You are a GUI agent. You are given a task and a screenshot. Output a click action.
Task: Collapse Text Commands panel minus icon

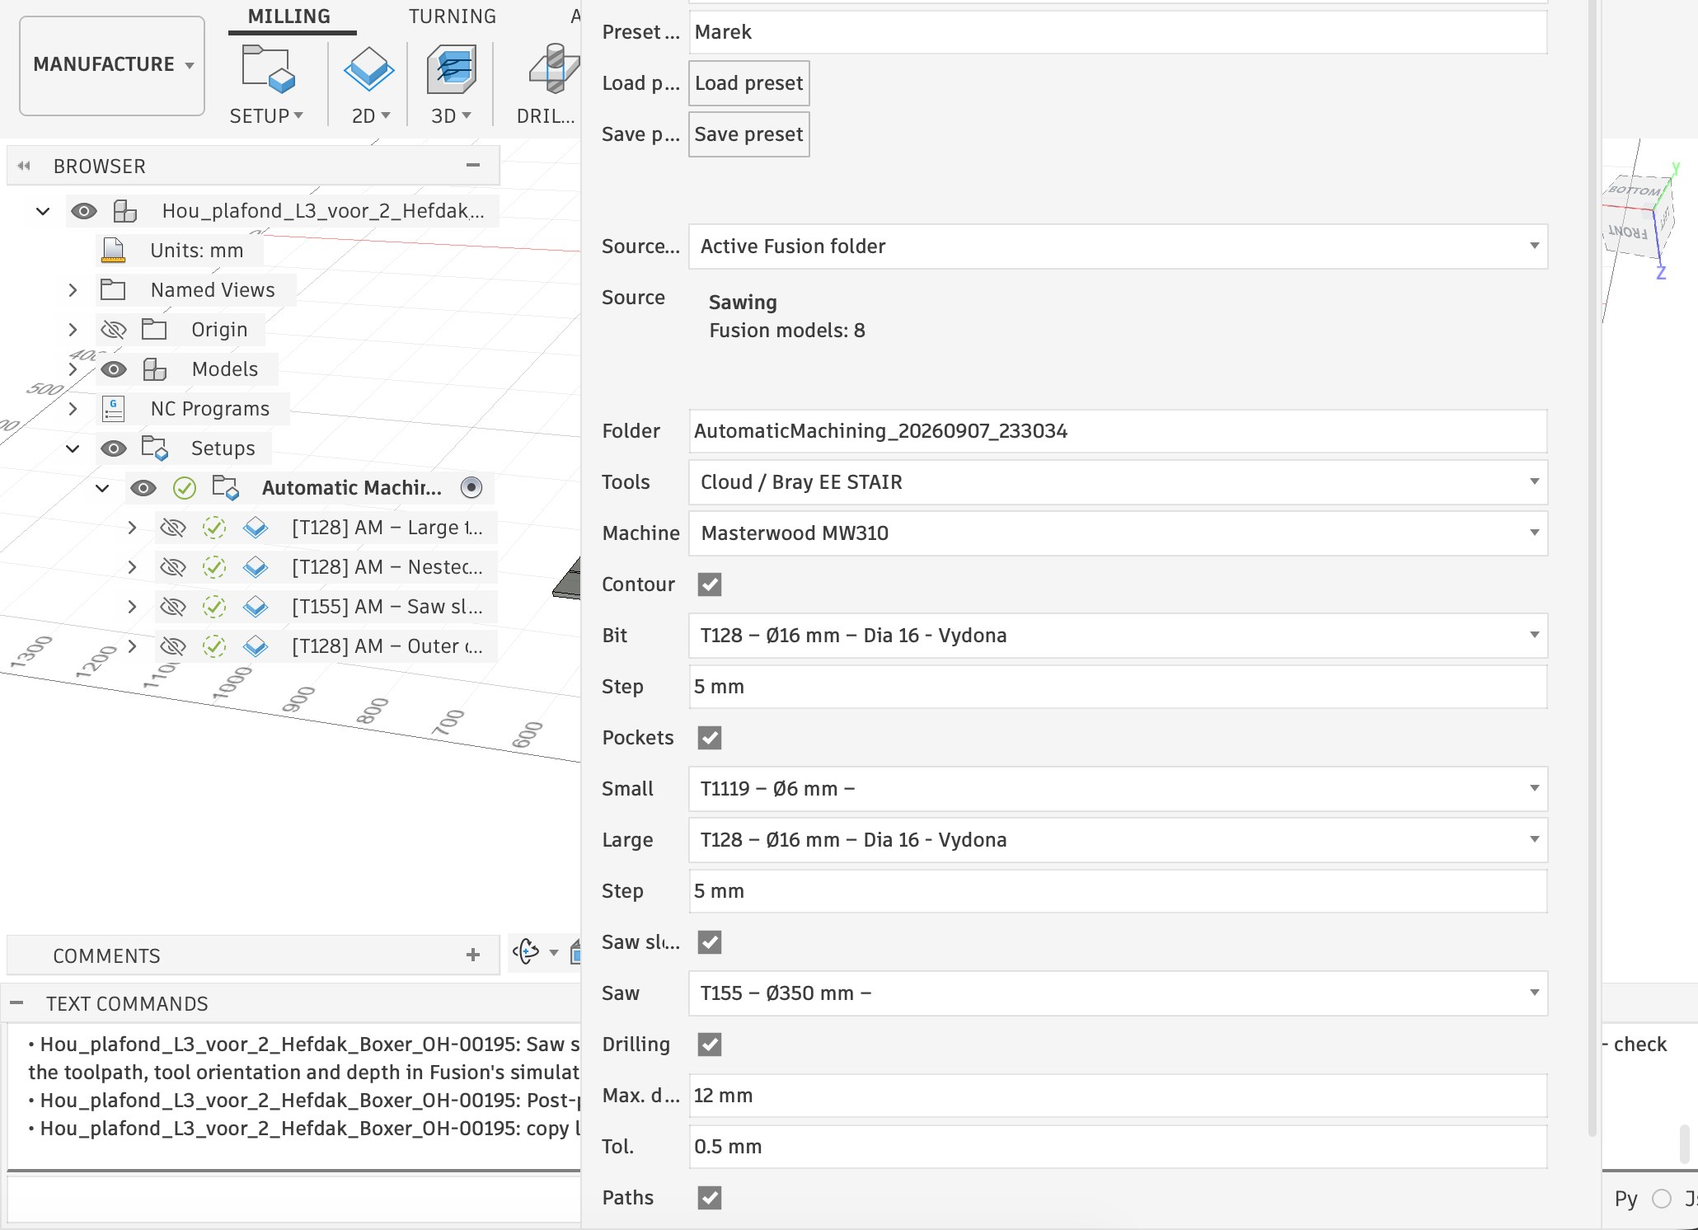(16, 1003)
